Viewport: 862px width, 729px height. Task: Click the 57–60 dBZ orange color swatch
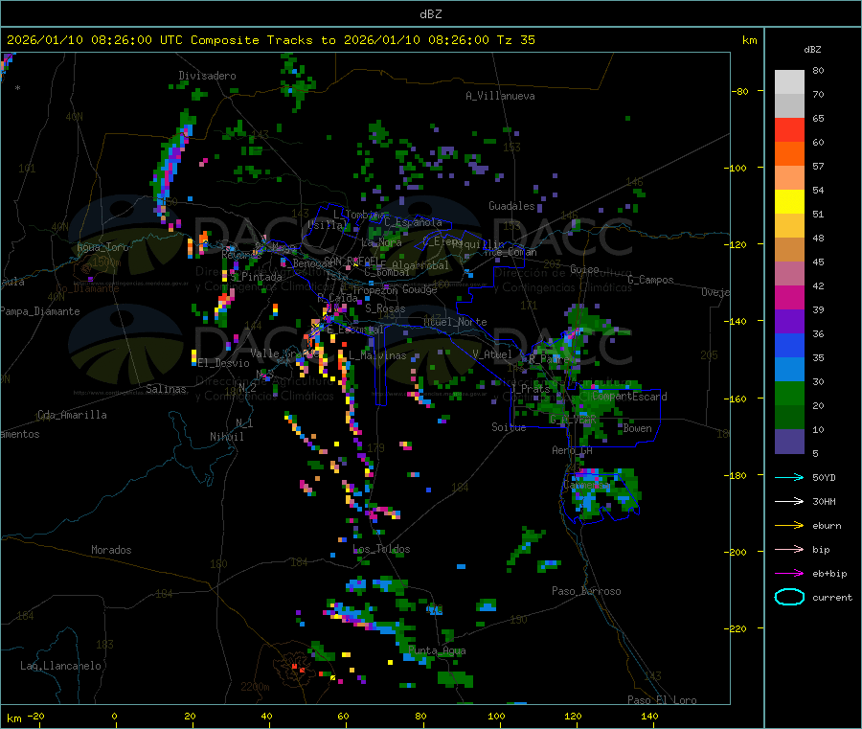point(789,154)
